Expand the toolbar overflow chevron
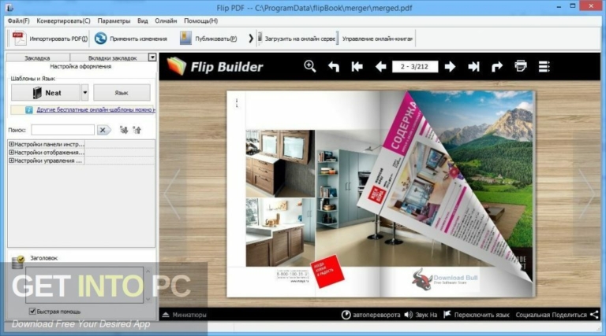The image size is (606, 336). (251, 39)
